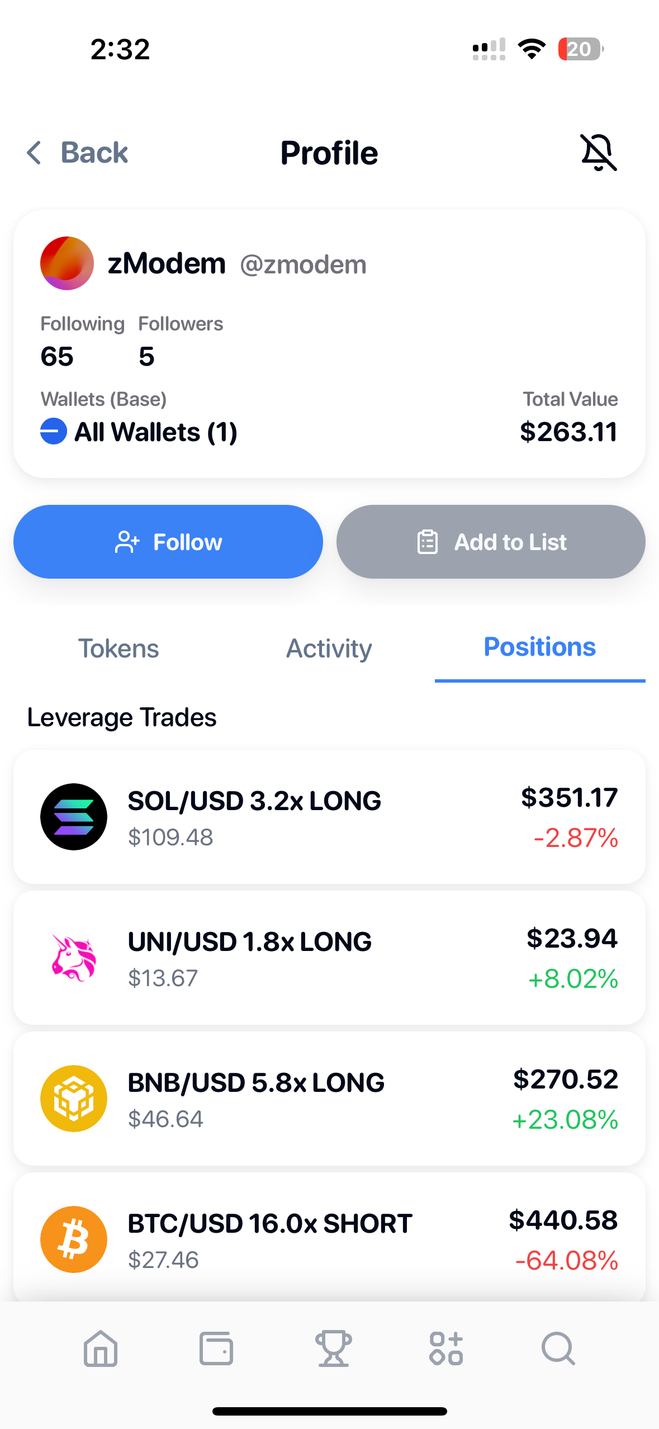Screen dimensions: 659x1429
Task: Tap the Uniswap unicorn icon
Action: click(x=74, y=958)
